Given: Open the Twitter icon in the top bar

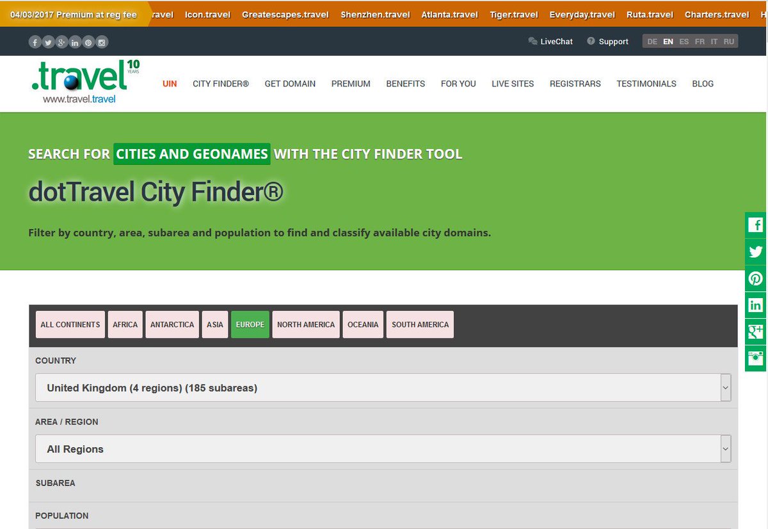Looking at the screenshot, I should coord(48,42).
